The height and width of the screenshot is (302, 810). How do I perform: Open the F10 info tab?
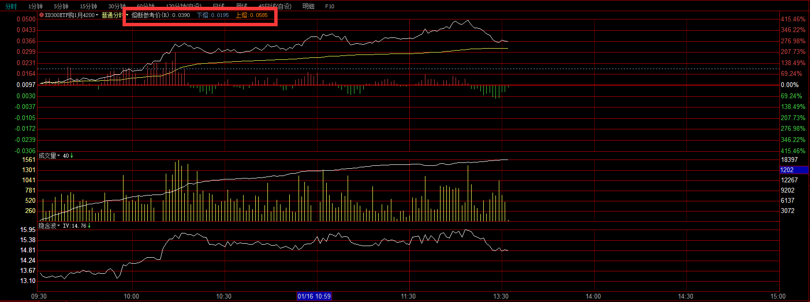click(330, 6)
